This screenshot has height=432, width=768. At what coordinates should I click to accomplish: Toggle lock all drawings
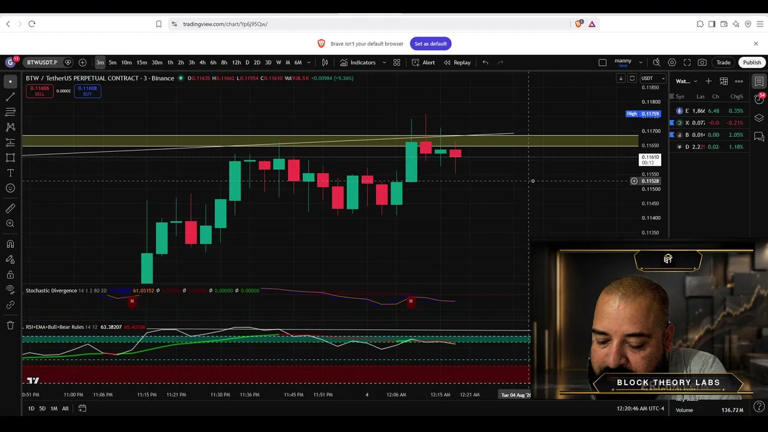10,275
